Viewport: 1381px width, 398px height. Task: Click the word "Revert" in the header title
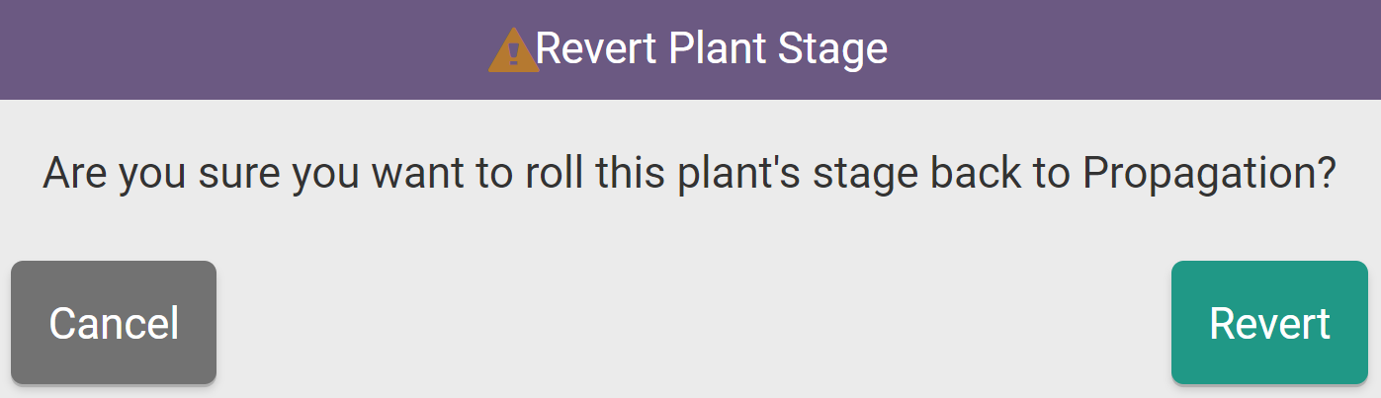(596, 49)
